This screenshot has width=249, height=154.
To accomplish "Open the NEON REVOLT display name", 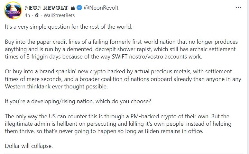I will tap(46, 8).
